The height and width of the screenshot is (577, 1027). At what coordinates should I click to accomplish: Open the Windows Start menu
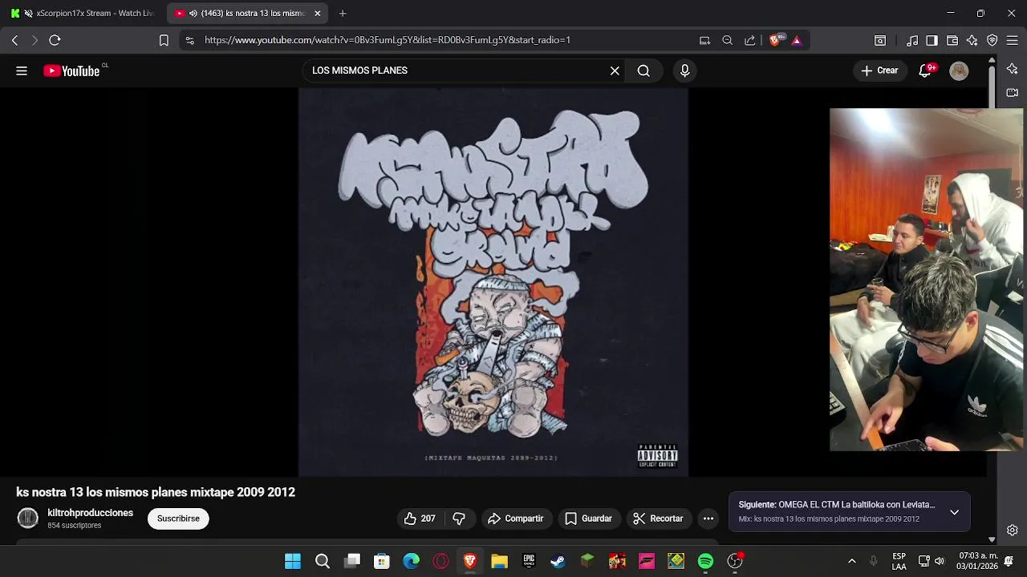click(293, 561)
